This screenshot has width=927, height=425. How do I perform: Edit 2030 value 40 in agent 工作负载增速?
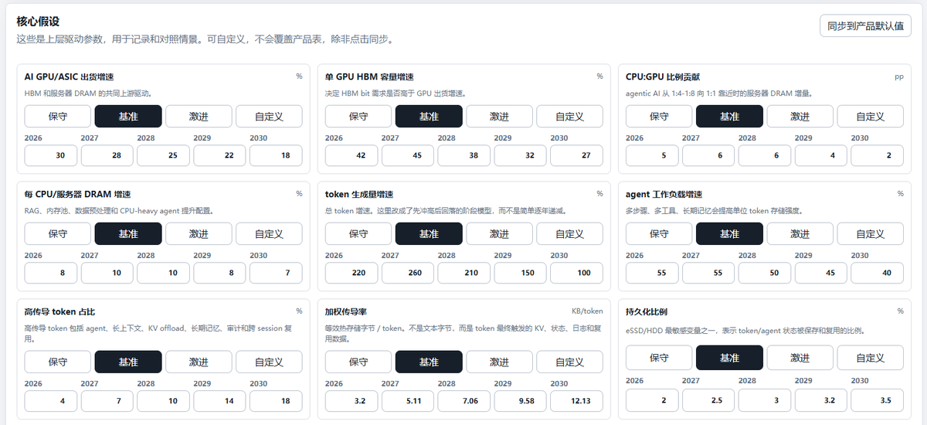click(877, 273)
